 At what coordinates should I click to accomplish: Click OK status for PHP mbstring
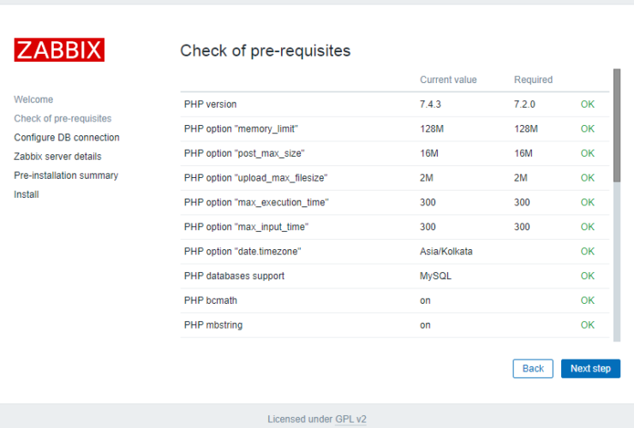pos(587,325)
